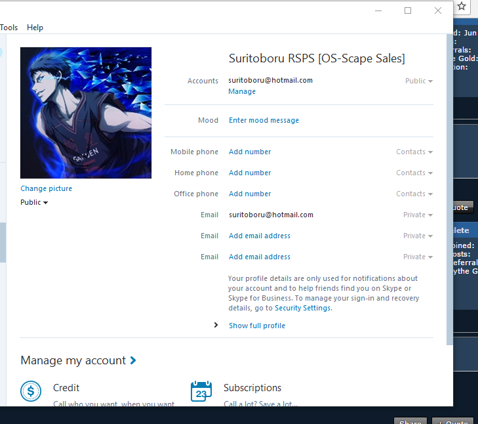Click the Manage accounts link

[x=242, y=92]
